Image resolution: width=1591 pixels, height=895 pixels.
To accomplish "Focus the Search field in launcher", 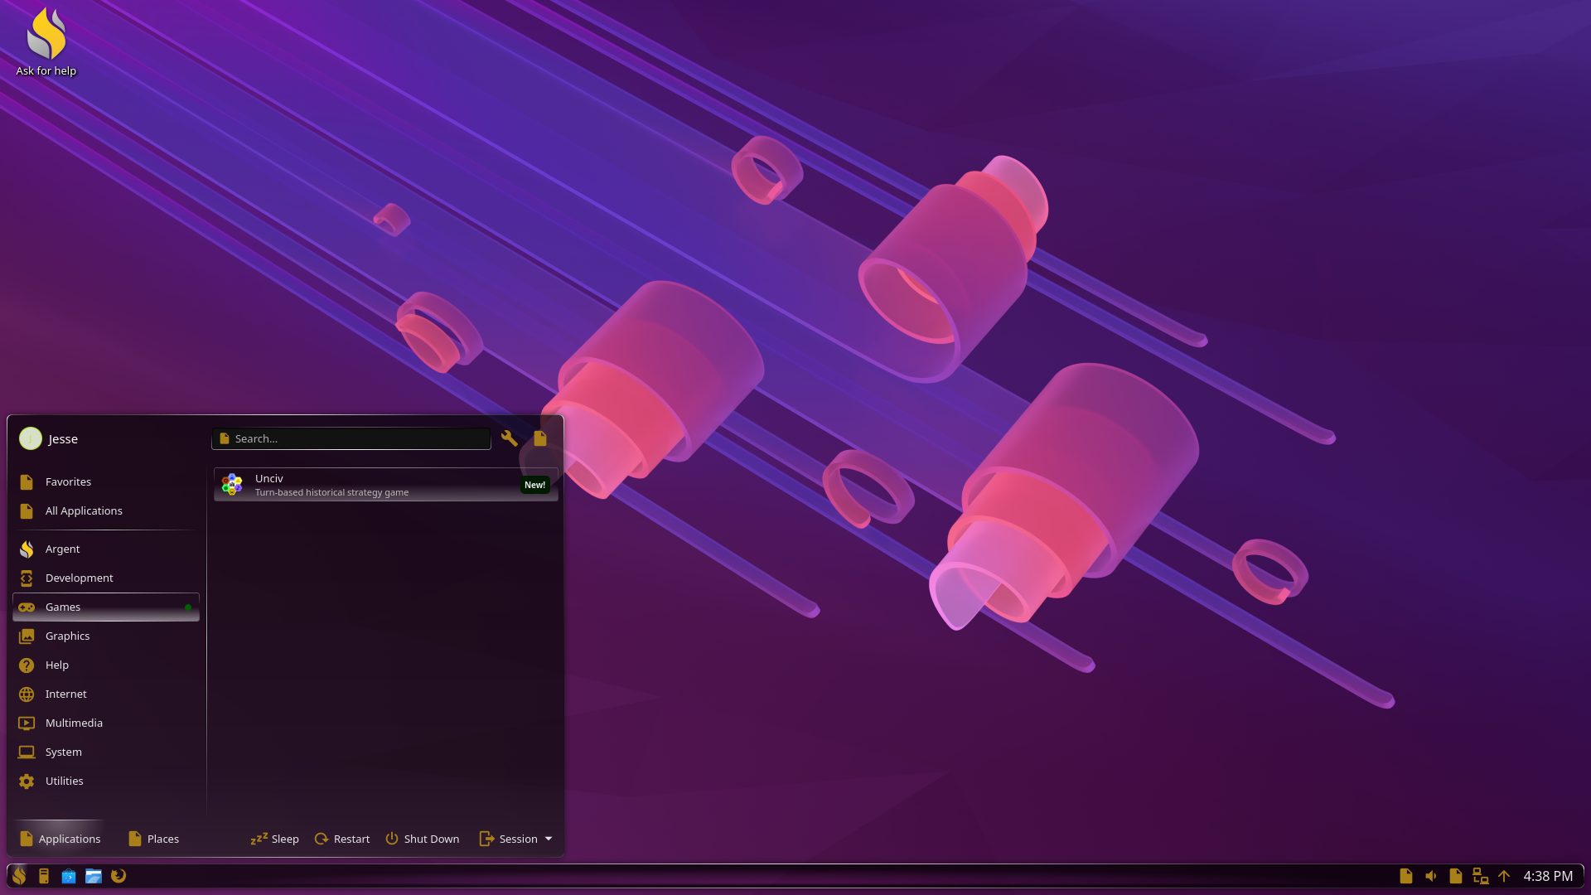I will (351, 438).
